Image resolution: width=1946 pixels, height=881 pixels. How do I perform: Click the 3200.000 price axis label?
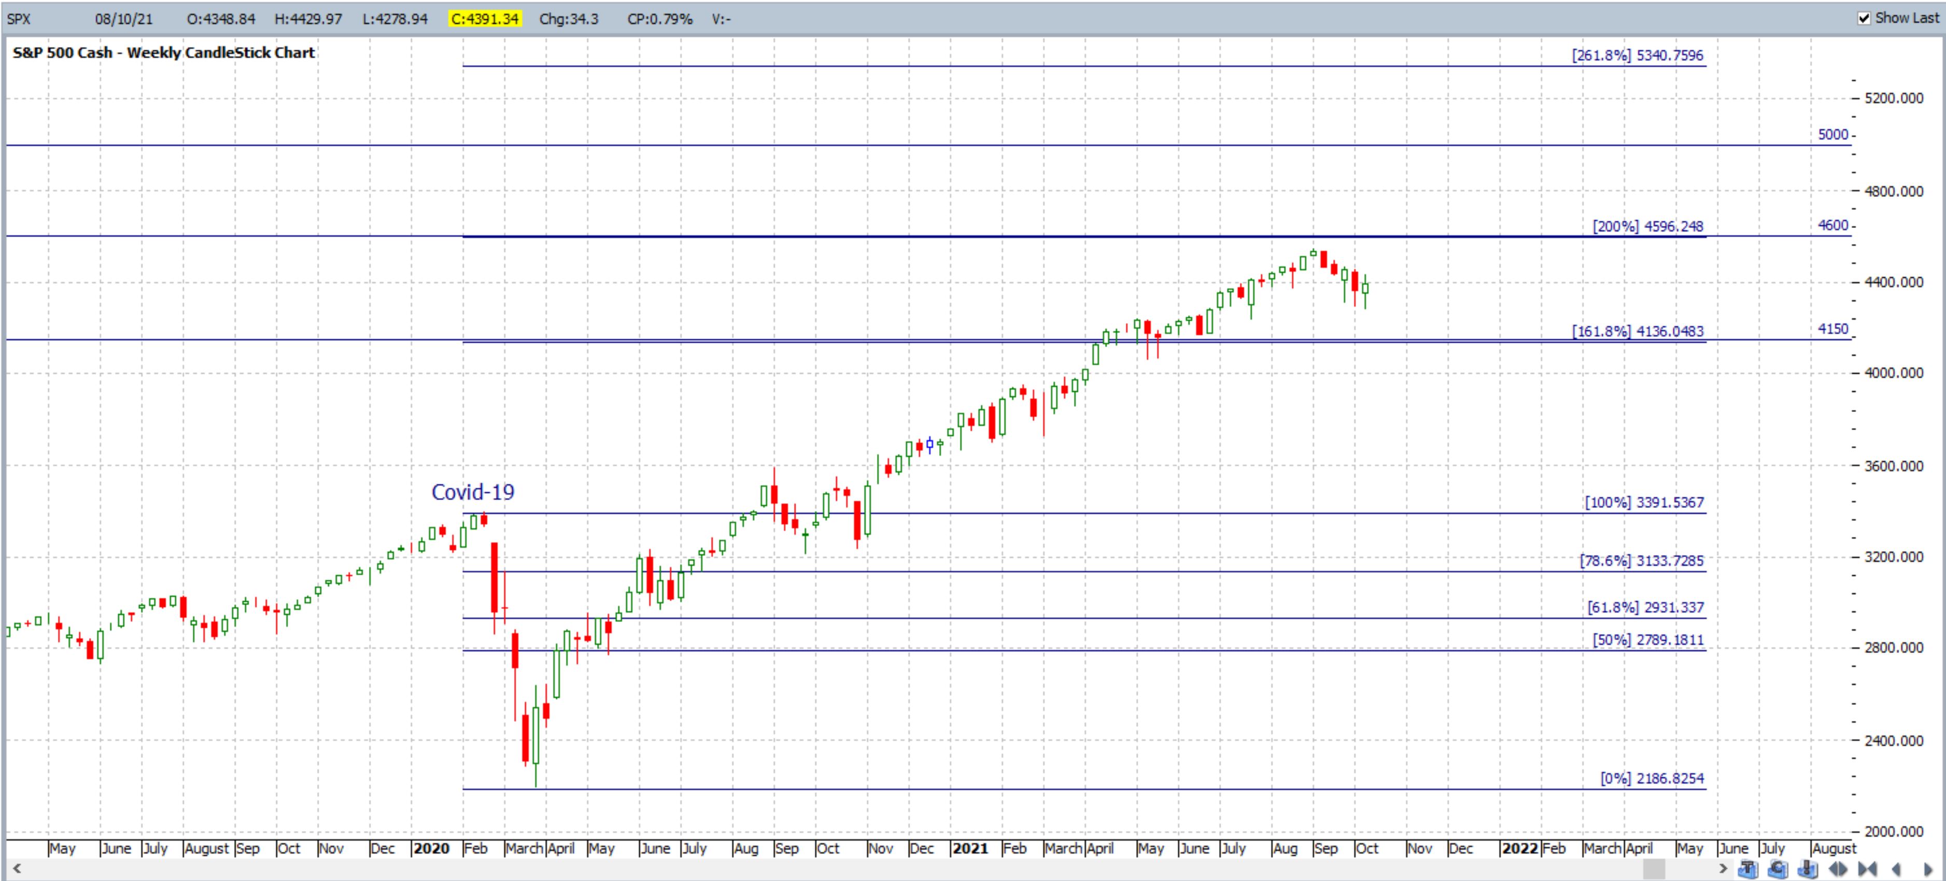coord(1894,557)
